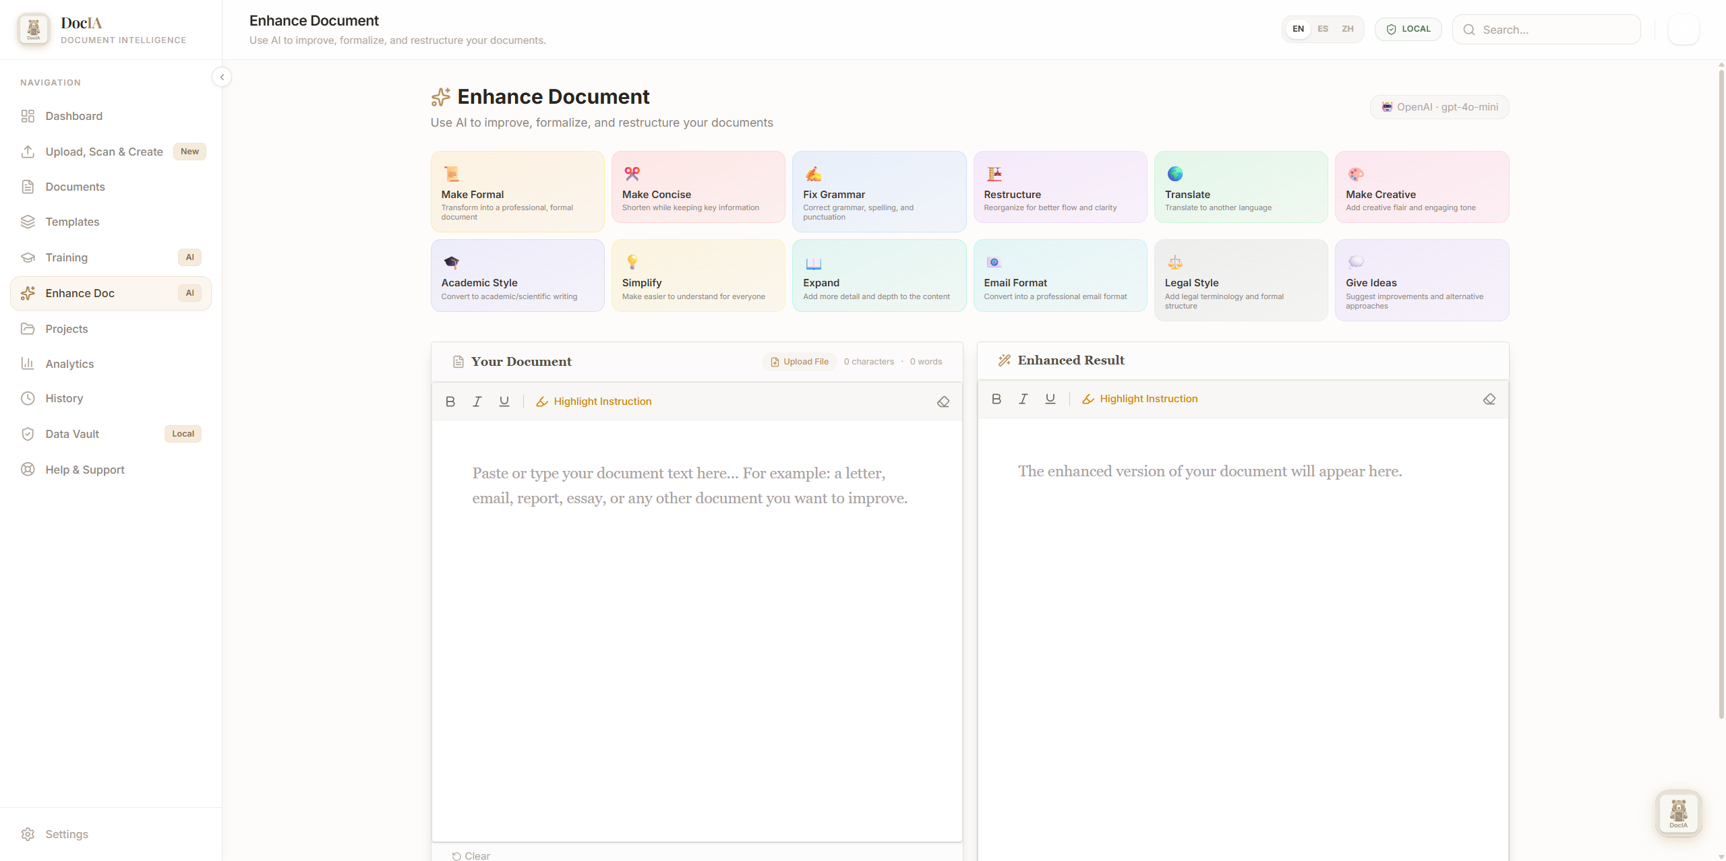This screenshot has height=861, width=1726.
Task: Select the Templates icon in the sidebar
Action: click(28, 222)
